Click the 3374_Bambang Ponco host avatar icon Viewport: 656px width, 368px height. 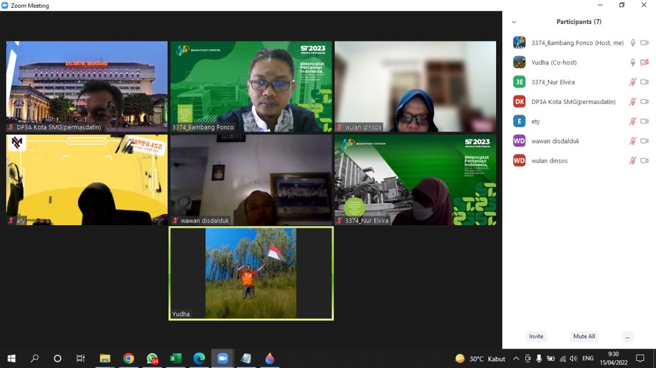(x=519, y=42)
